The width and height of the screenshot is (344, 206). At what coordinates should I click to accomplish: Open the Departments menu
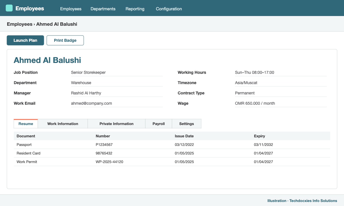103,9
